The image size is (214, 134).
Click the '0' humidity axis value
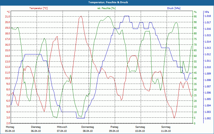click(x=195, y=123)
